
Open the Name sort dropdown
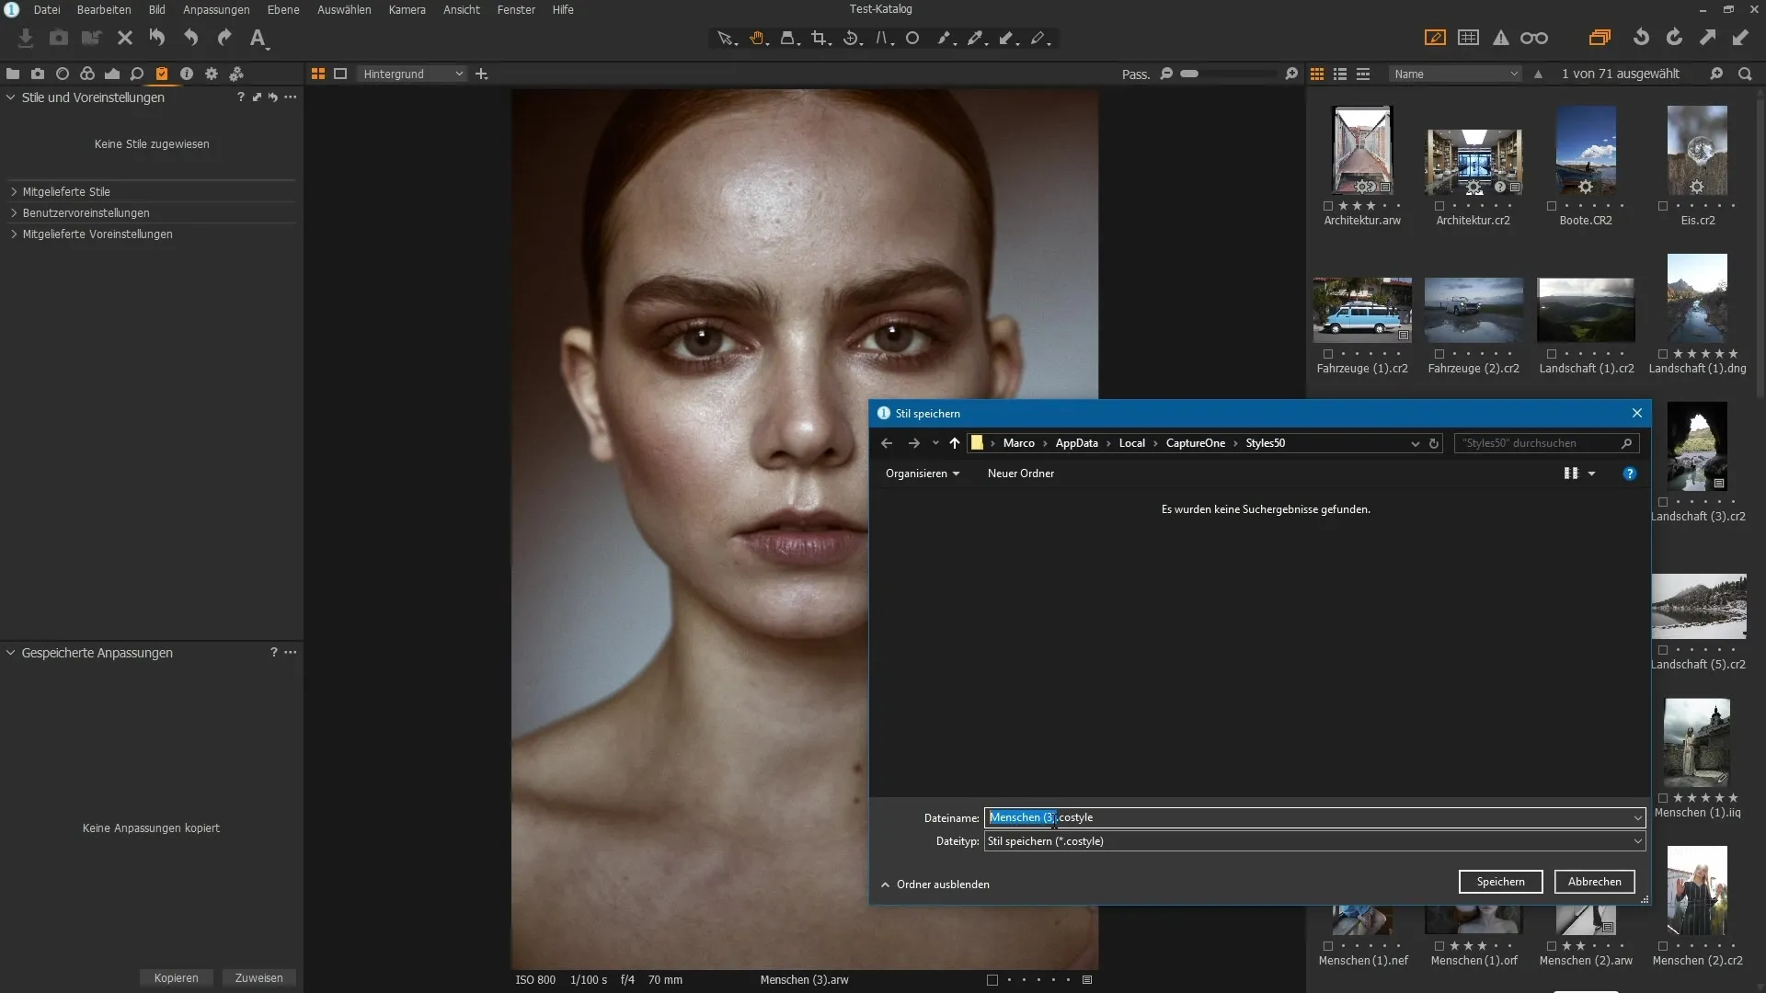pyautogui.click(x=1455, y=74)
